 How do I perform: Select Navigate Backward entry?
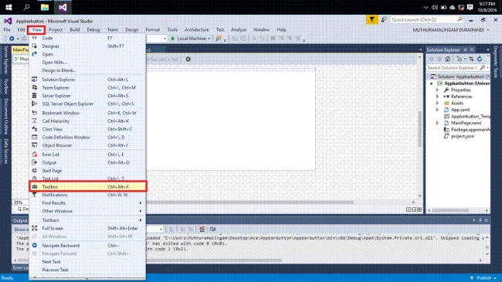[x=88, y=246]
